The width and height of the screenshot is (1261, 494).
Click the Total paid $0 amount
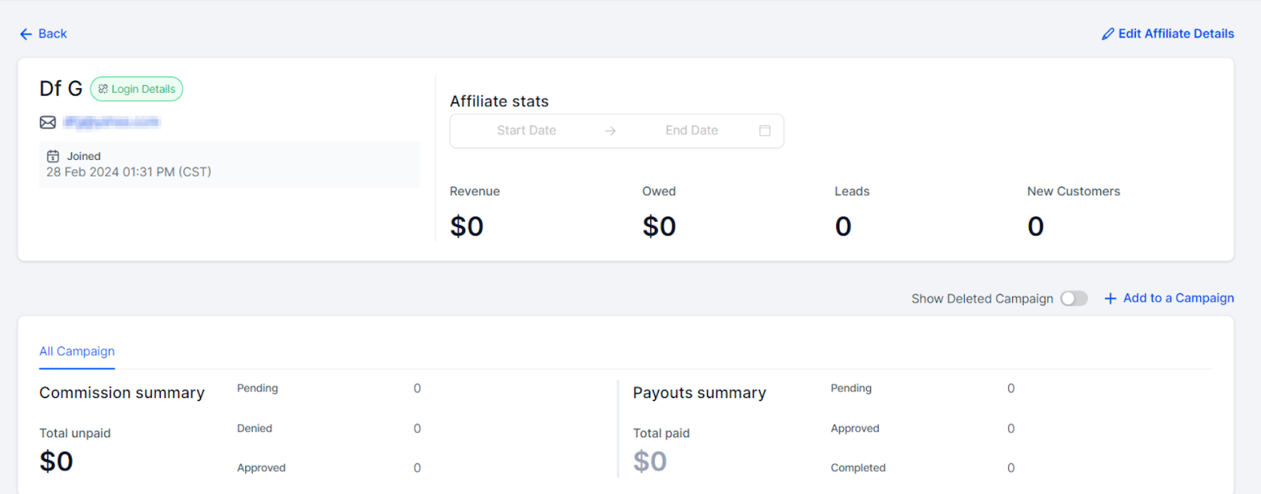point(650,462)
